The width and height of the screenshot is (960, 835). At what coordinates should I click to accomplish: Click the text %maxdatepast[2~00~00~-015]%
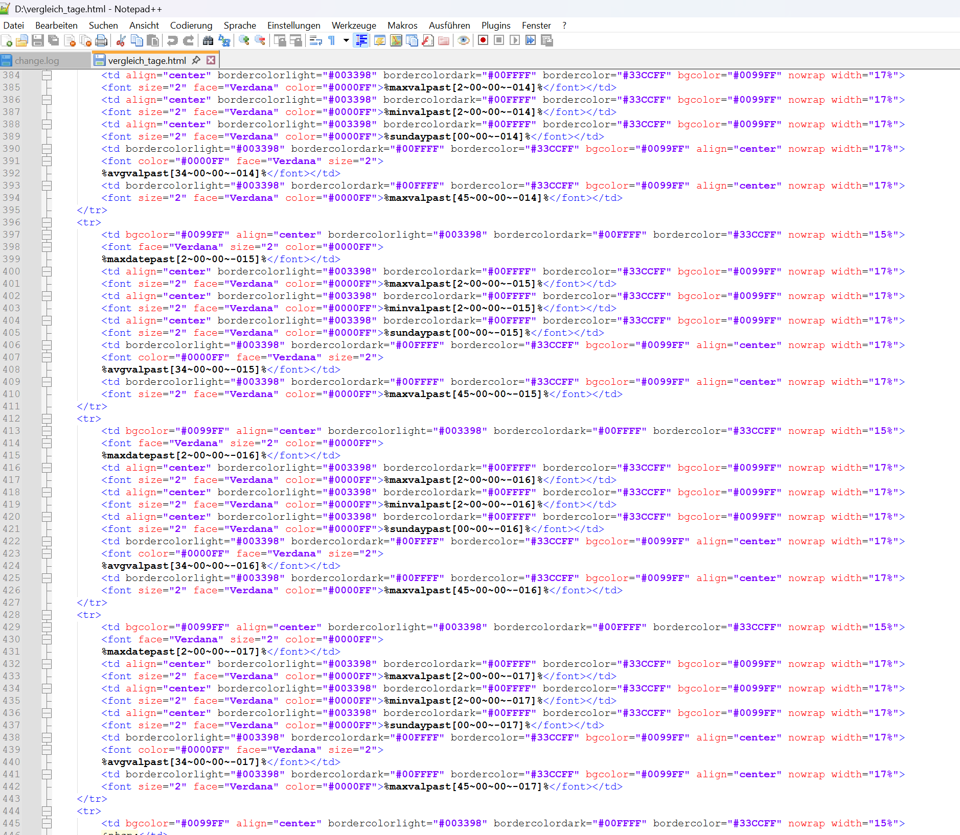184,259
